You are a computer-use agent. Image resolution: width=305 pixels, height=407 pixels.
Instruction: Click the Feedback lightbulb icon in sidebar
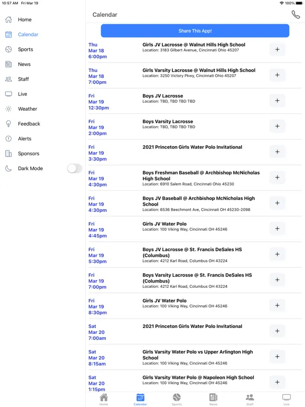coord(8,124)
